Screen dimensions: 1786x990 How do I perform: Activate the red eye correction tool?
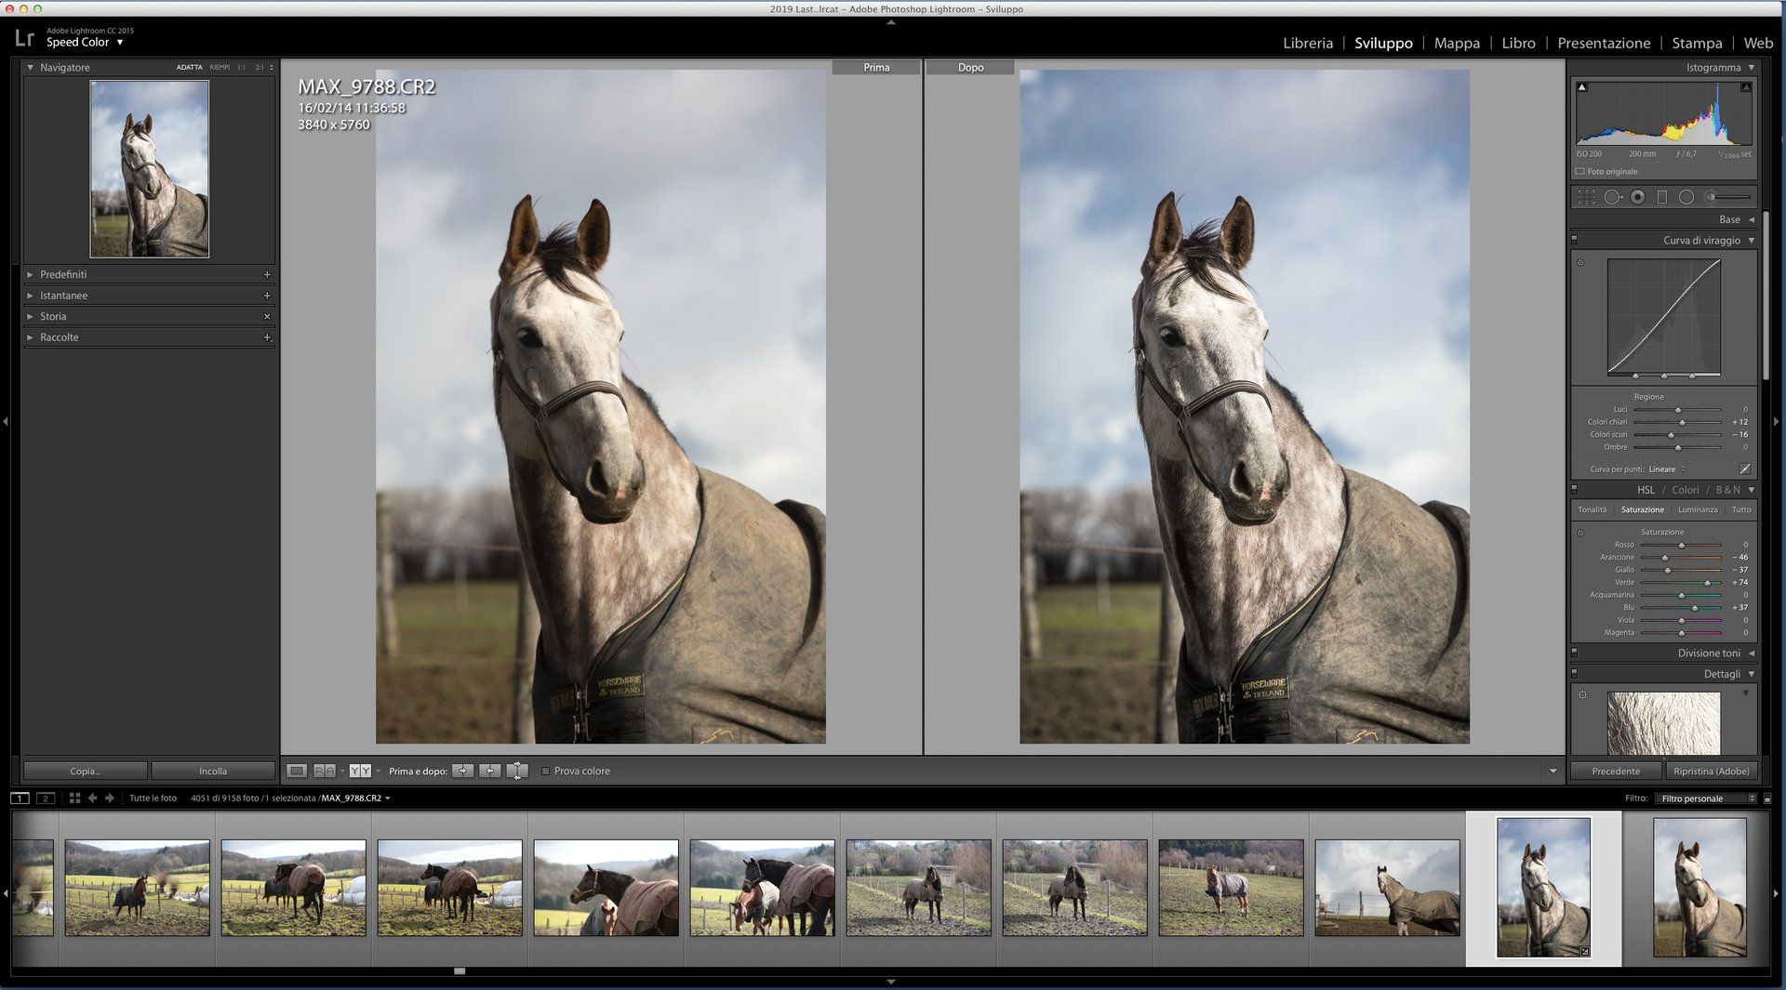click(1637, 197)
